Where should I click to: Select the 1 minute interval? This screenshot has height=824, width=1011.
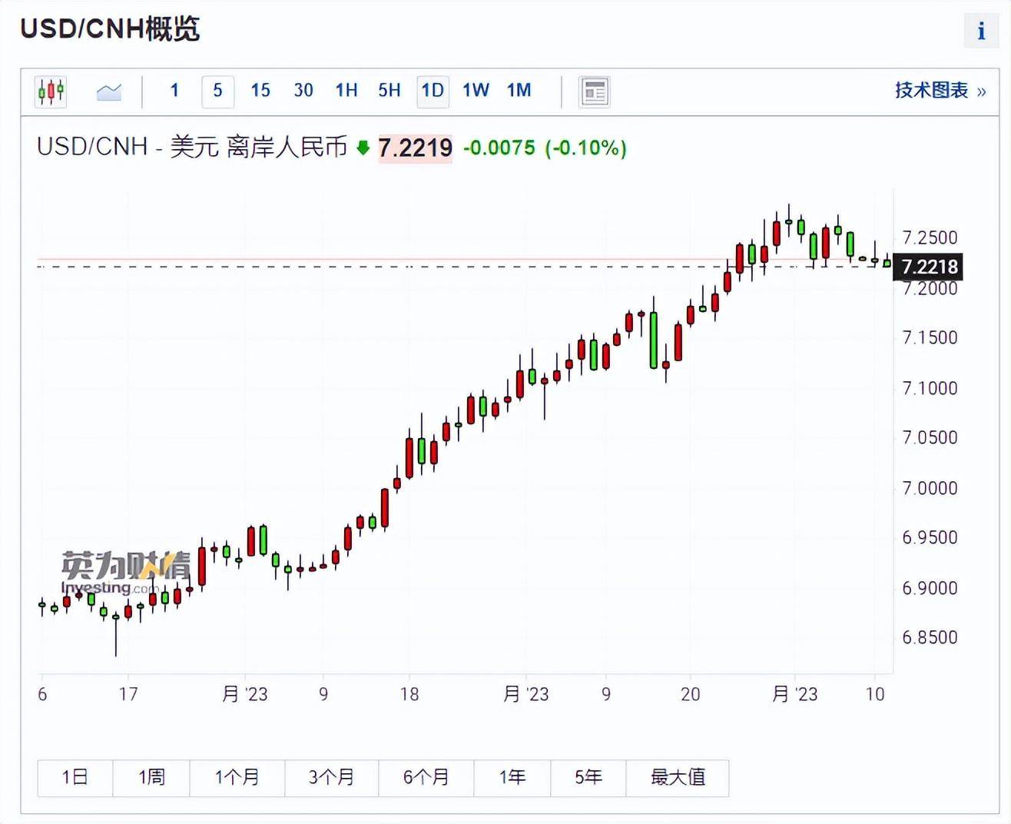click(x=174, y=91)
